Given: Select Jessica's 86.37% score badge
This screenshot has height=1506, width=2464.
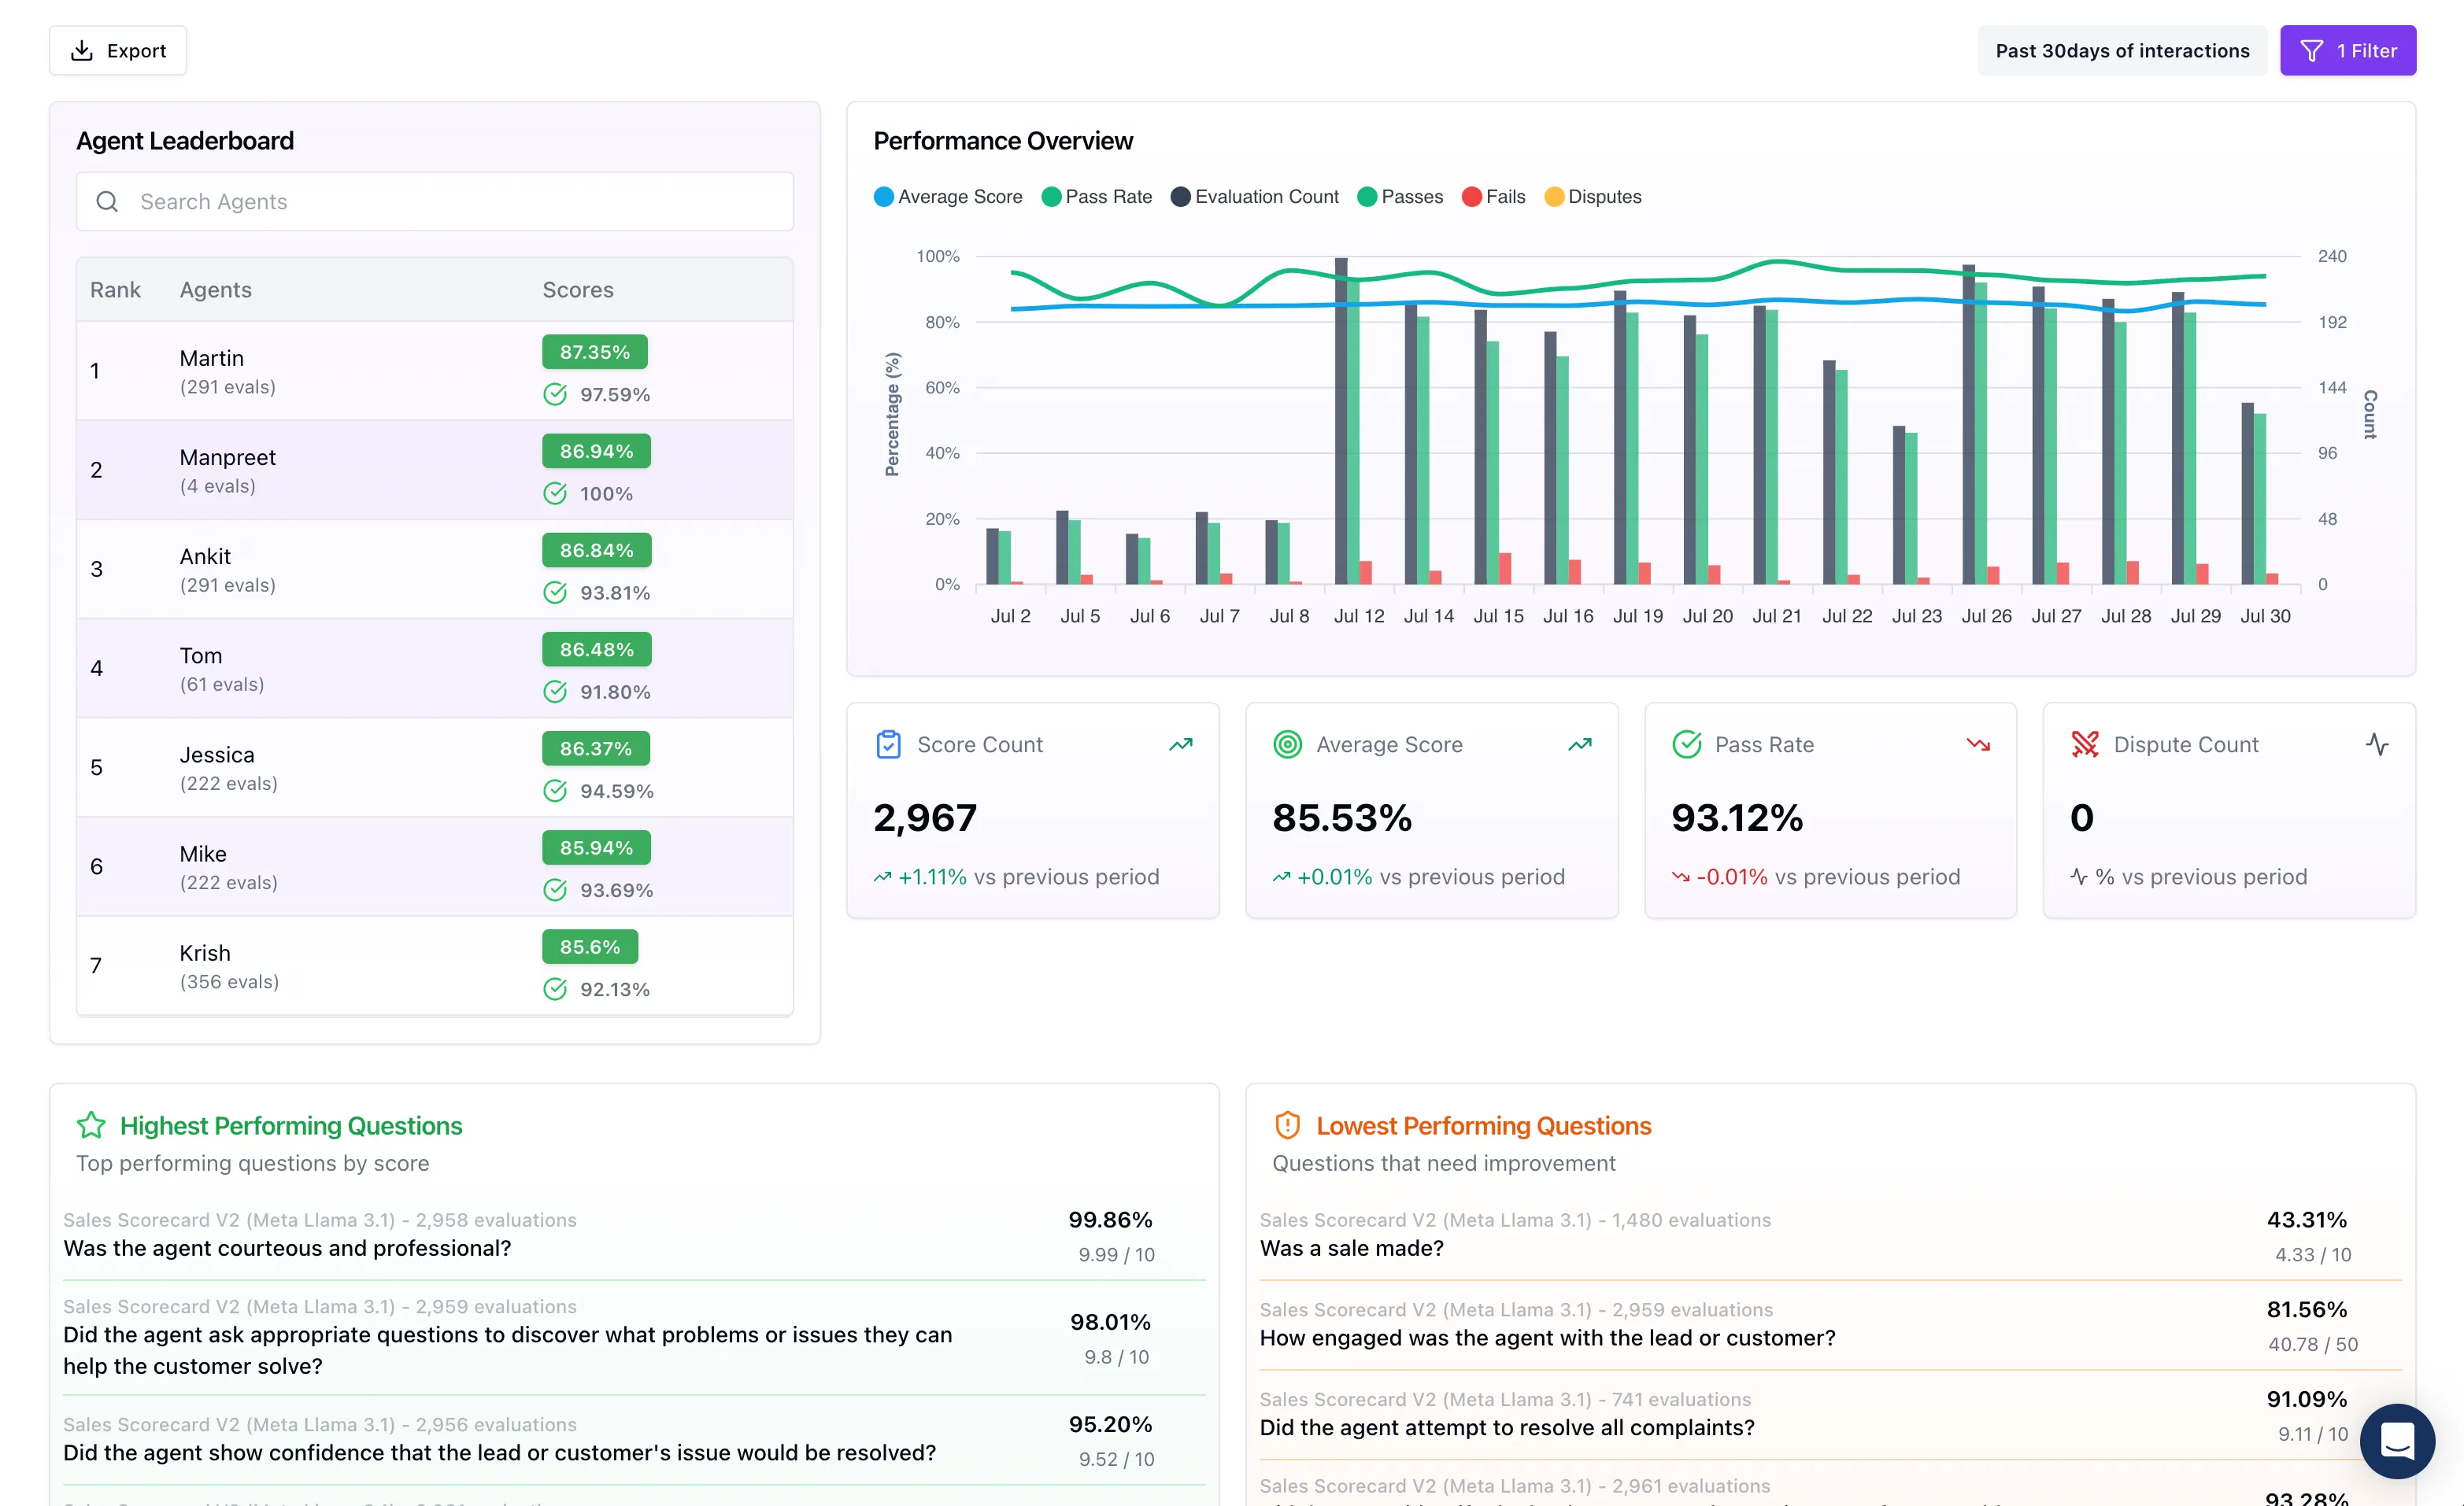Looking at the screenshot, I should pos(596,747).
